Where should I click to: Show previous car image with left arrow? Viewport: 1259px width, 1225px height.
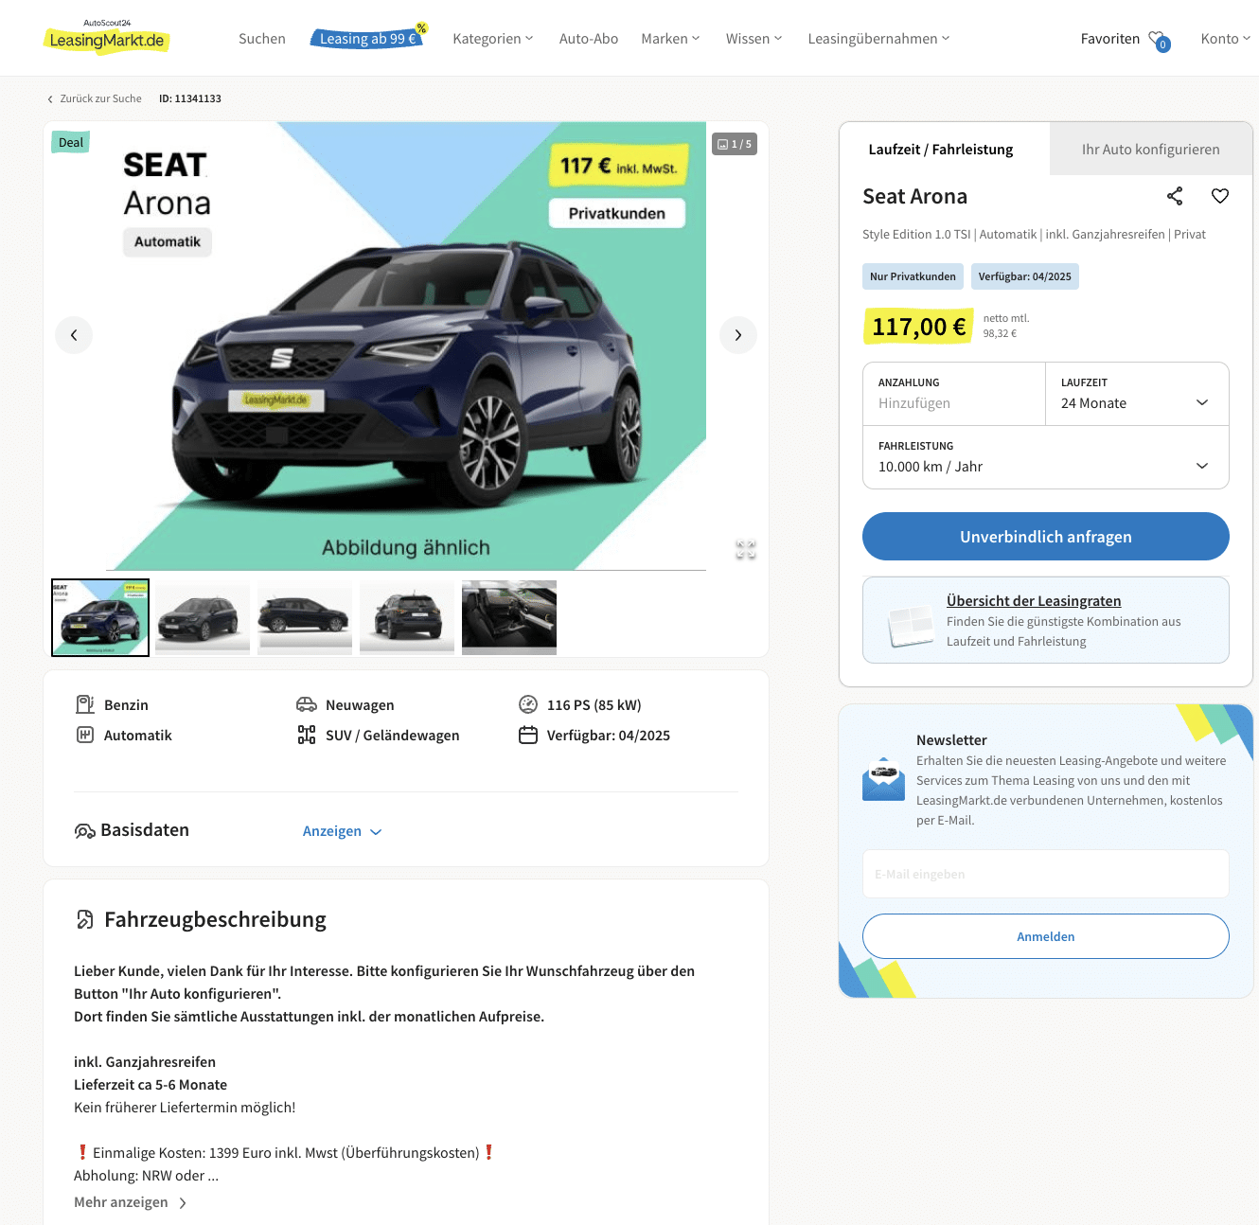pyautogui.click(x=74, y=335)
